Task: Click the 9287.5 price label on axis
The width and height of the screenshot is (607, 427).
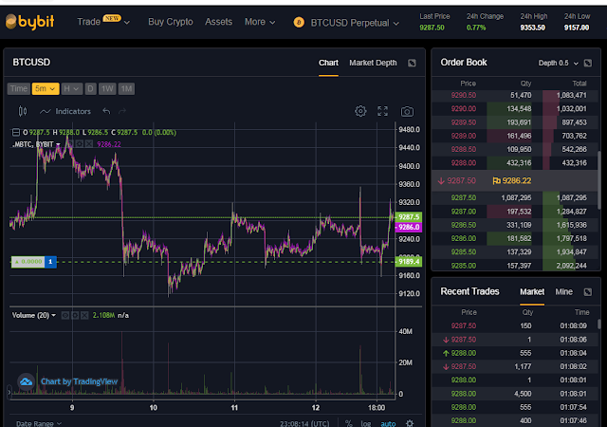Action: click(x=409, y=217)
